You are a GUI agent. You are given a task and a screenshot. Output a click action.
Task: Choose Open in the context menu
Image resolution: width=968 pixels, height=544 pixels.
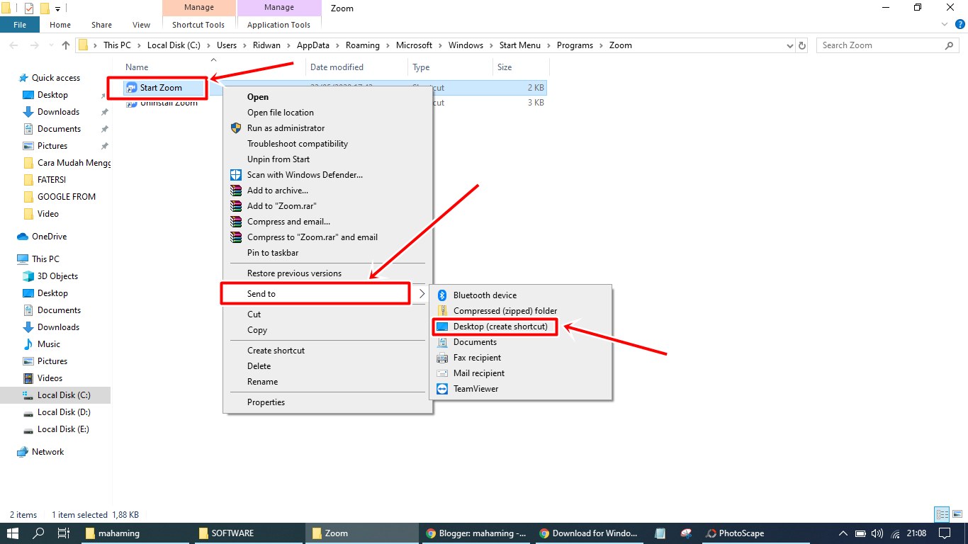tap(258, 97)
